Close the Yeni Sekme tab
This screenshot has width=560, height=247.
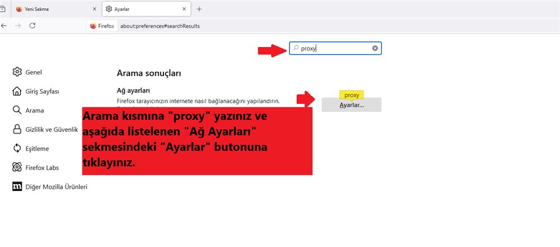click(x=94, y=10)
